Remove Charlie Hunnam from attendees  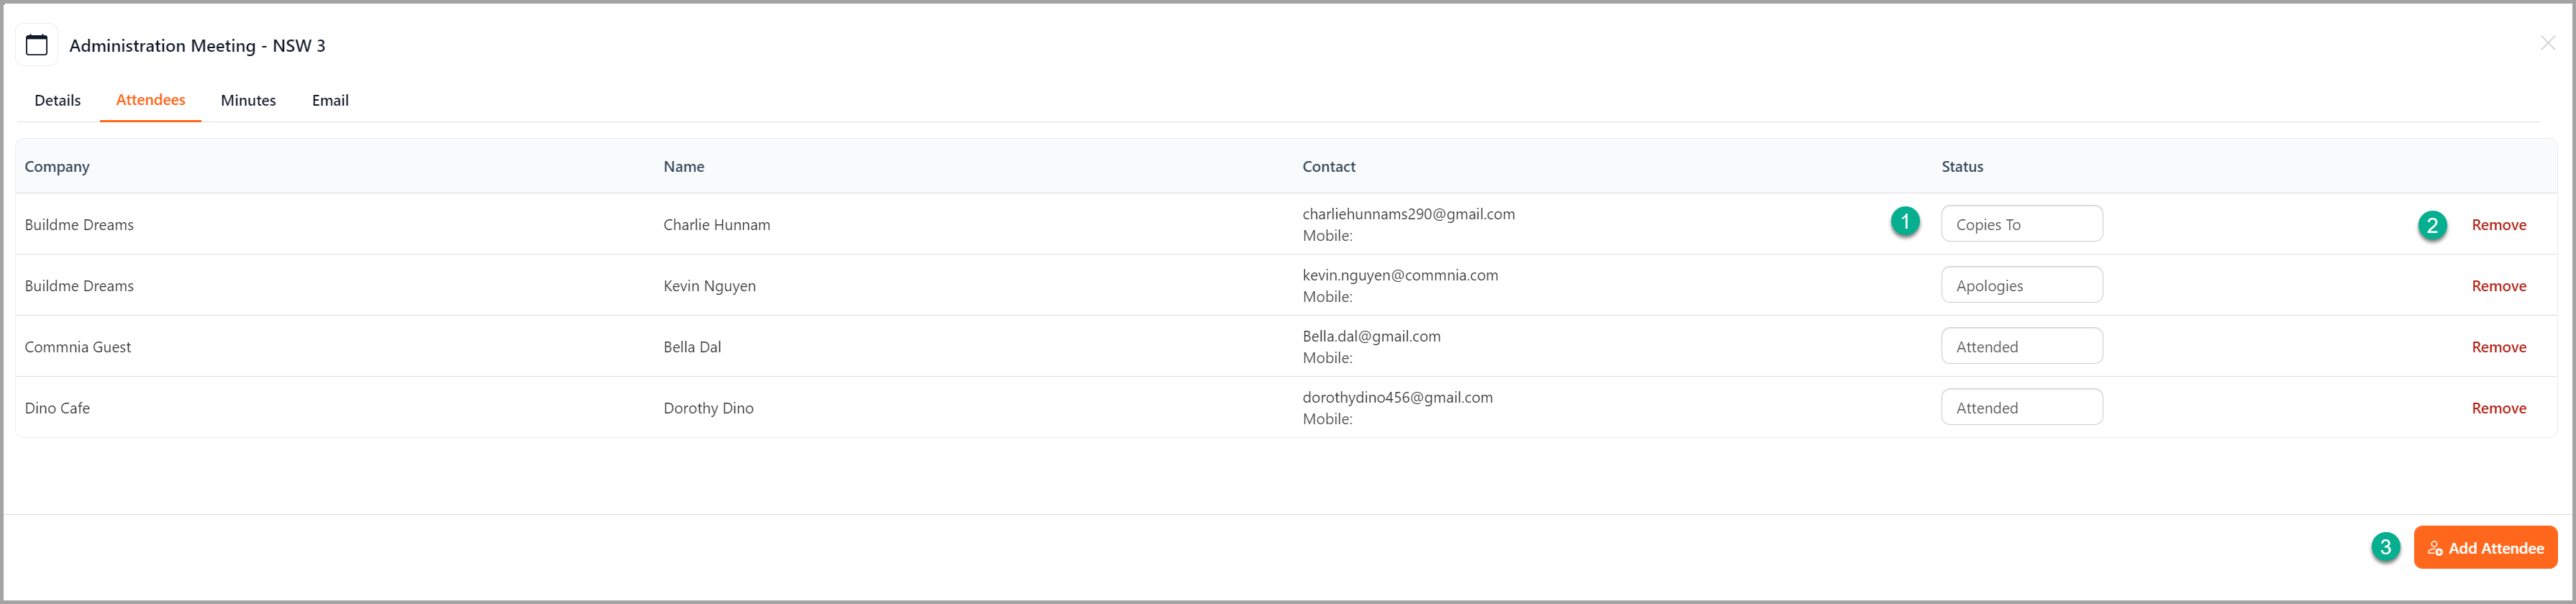[2498, 225]
